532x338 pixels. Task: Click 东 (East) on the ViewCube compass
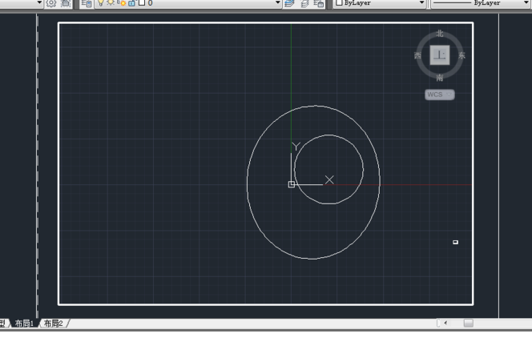click(x=462, y=55)
